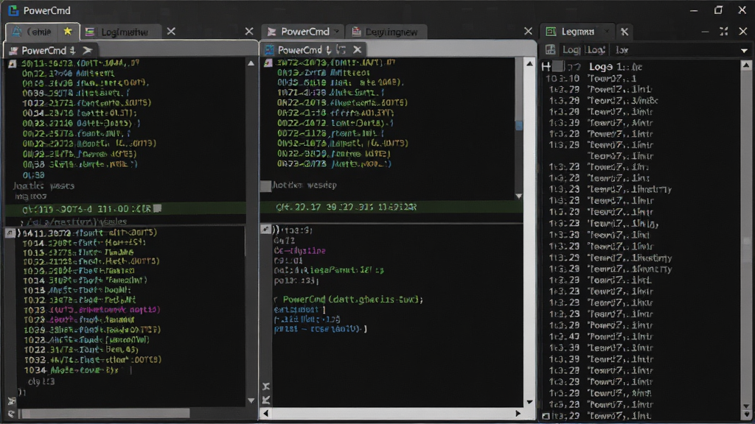Click the icon at top-left of middle upper console
The width and height of the screenshot is (755, 424).
268,63
